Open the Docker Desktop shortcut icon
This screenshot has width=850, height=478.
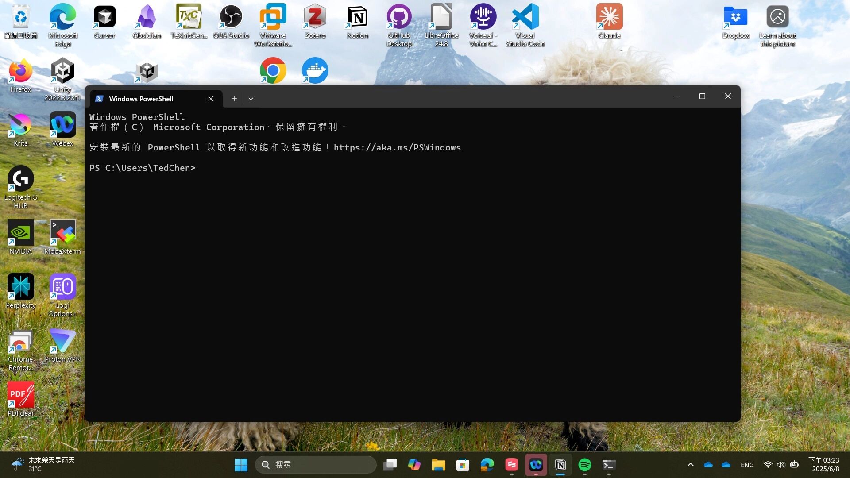[315, 71]
